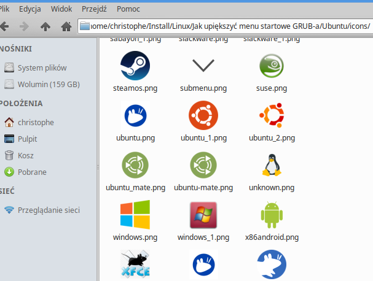Go forward with the right arrow button

(x=24, y=26)
